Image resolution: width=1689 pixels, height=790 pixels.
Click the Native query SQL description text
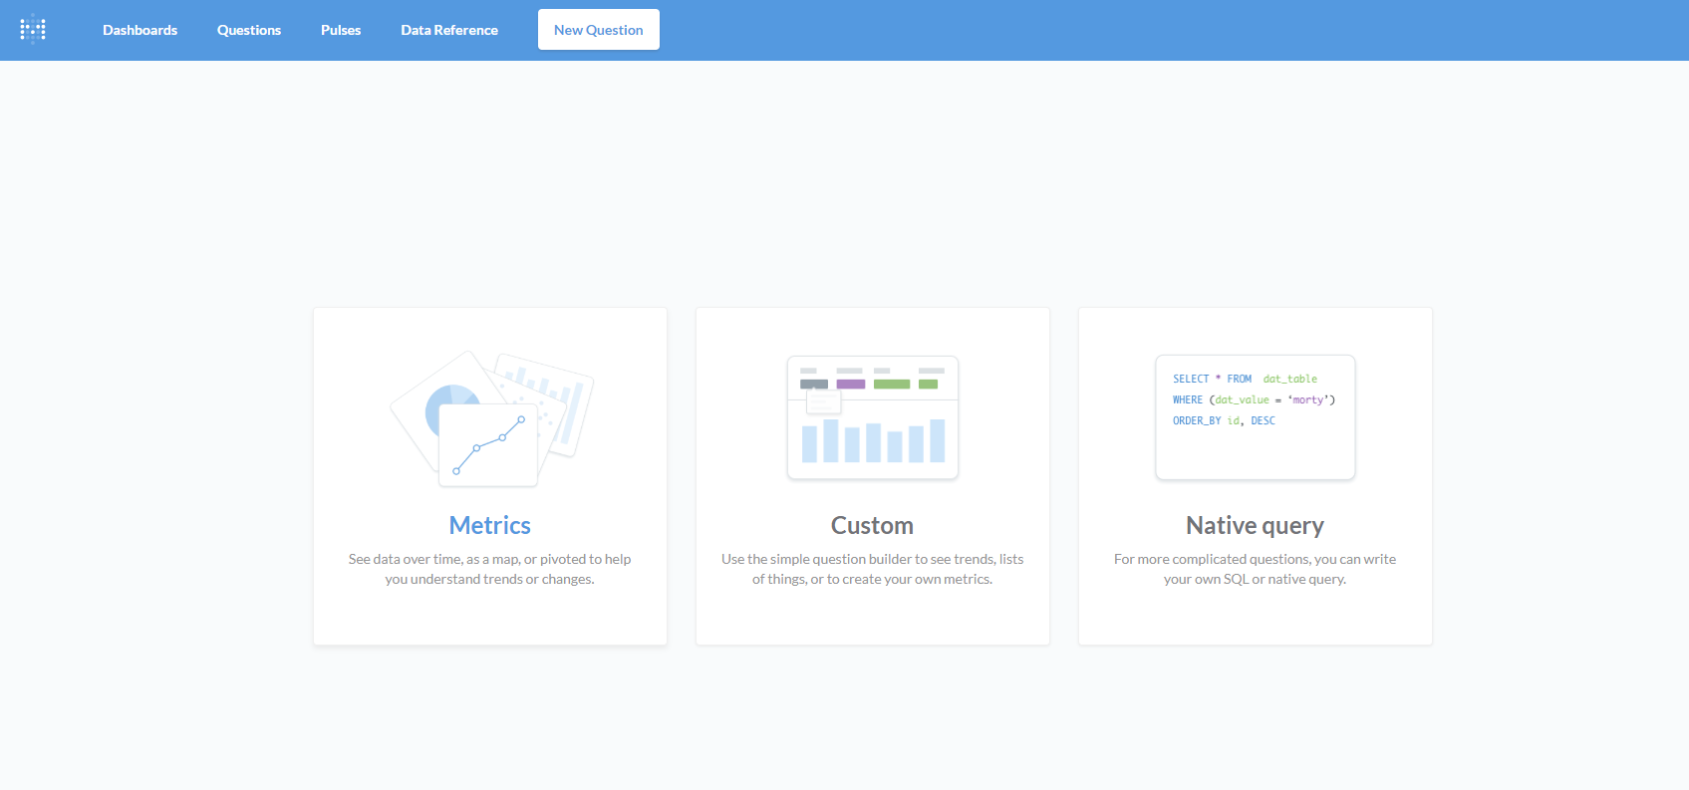pyautogui.click(x=1256, y=569)
